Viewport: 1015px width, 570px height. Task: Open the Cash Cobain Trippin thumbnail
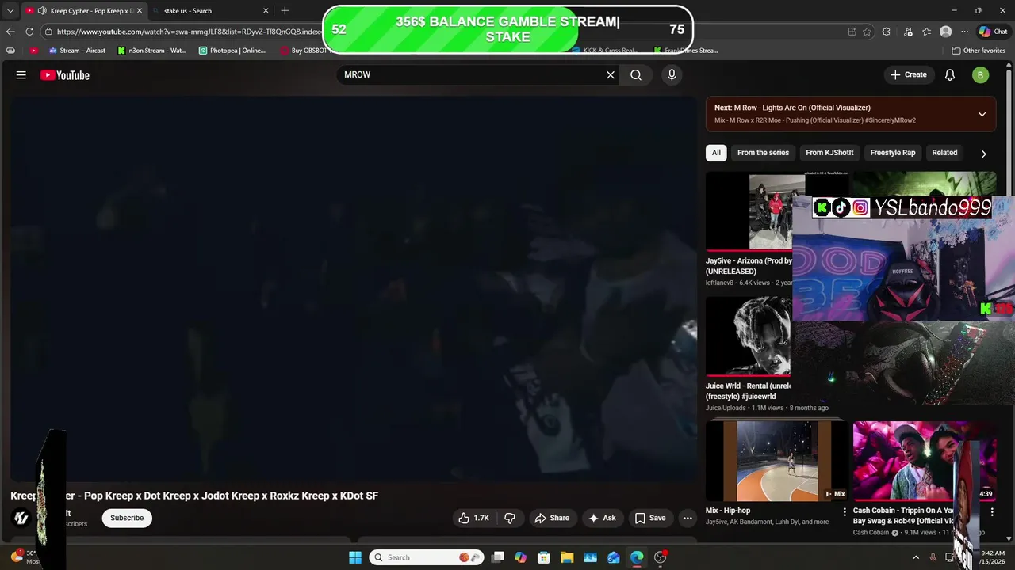(x=925, y=461)
